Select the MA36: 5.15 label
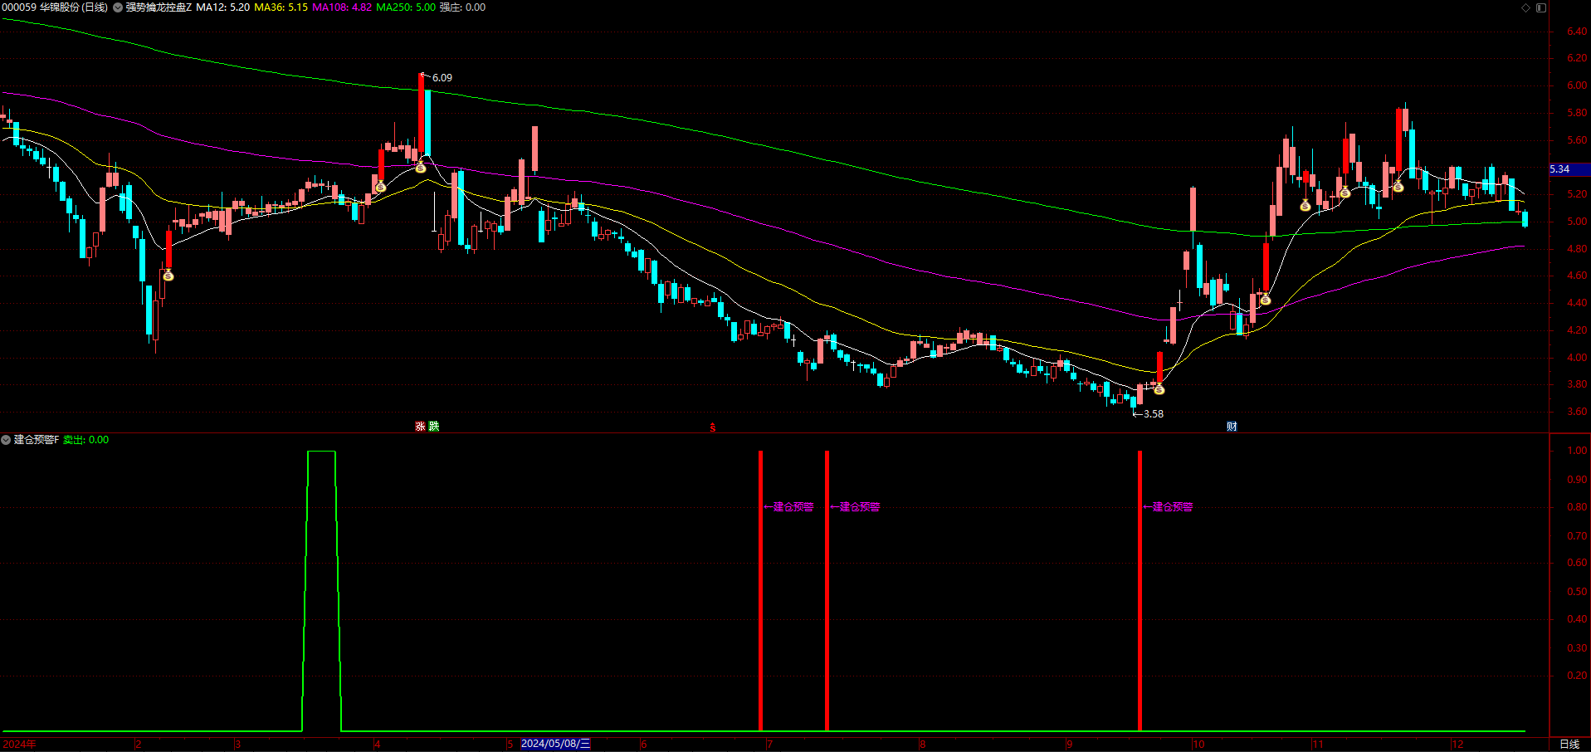Image resolution: width=1591 pixels, height=752 pixels. click(x=281, y=7)
